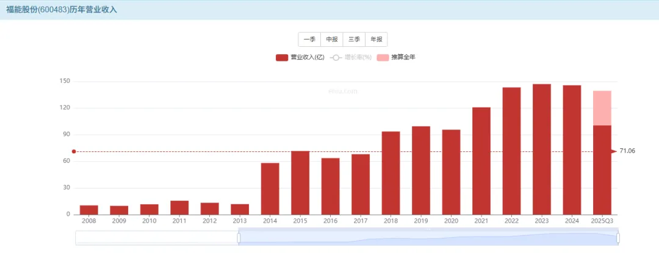Select the 一季 report tab
The image size is (659, 256).
[x=309, y=40]
